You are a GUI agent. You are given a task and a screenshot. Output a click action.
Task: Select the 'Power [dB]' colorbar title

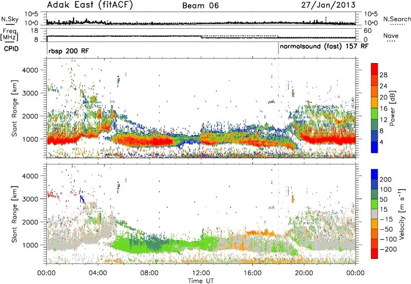coord(392,108)
